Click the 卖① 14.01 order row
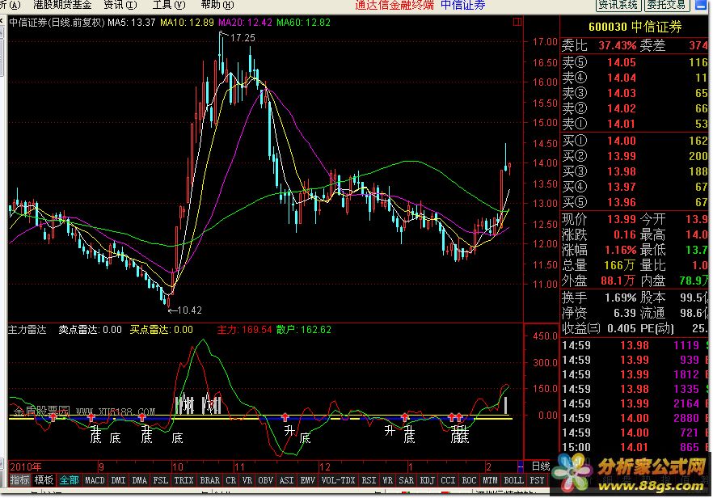The width and height of the screenshot is (713, 498). click(635, 124)
